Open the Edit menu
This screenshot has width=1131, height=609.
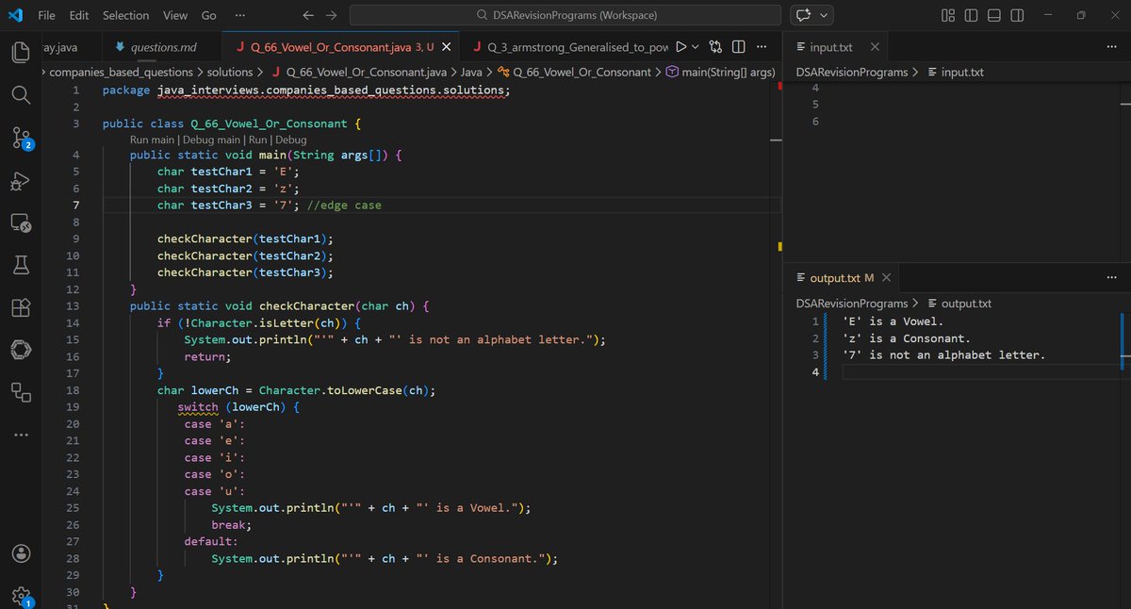pyautogui.click(x=79, y=15)
